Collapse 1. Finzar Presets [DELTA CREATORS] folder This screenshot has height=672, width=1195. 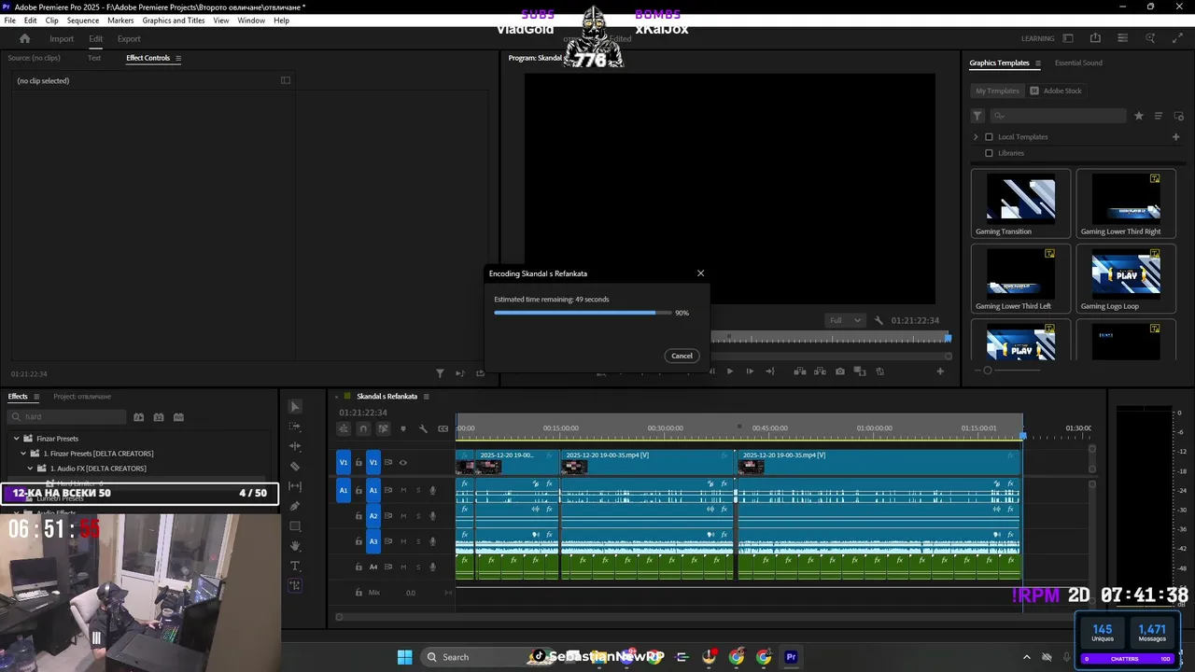(x=23, y=454)
